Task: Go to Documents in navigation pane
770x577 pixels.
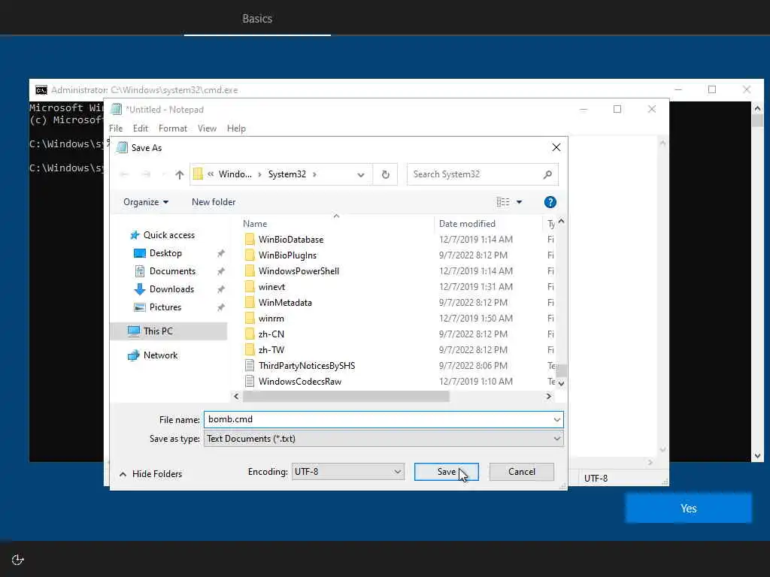Action: pyautogui.click(x=172, y=270)
